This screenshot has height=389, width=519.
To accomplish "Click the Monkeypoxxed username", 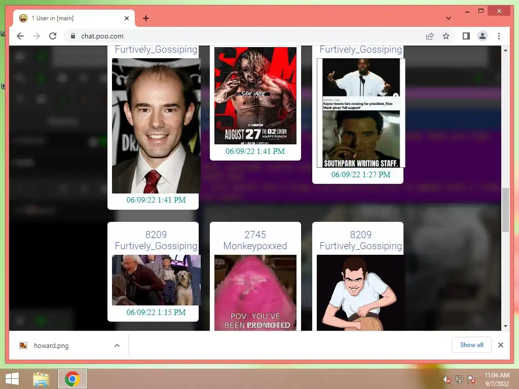I will click(x=255, y=246).
